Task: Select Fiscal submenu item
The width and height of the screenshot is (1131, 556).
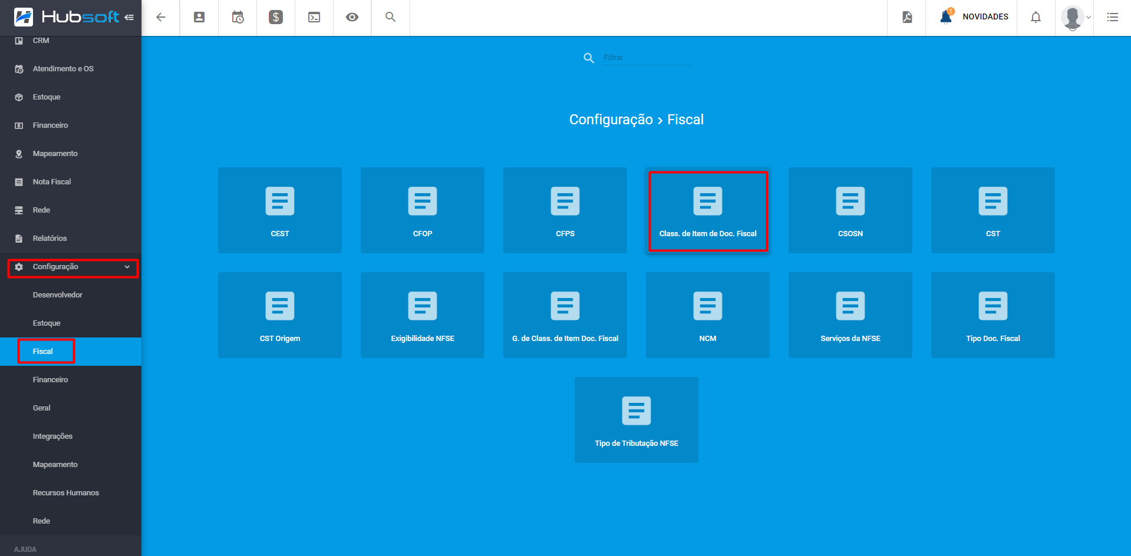Action: 71,352
